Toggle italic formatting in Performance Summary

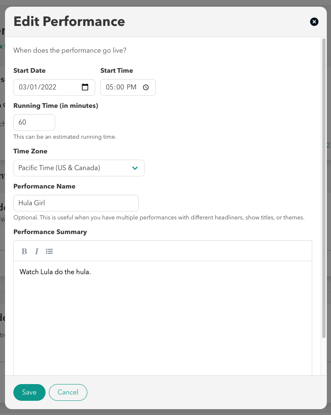click(x=37, y=251)
